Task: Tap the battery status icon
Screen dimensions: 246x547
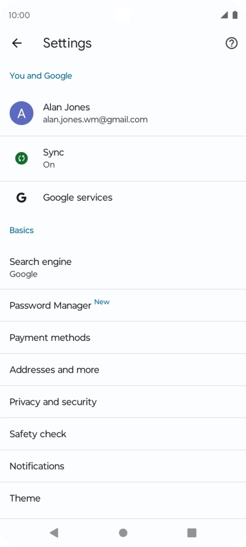Action: pyautogui.click(x=235, y=15)
